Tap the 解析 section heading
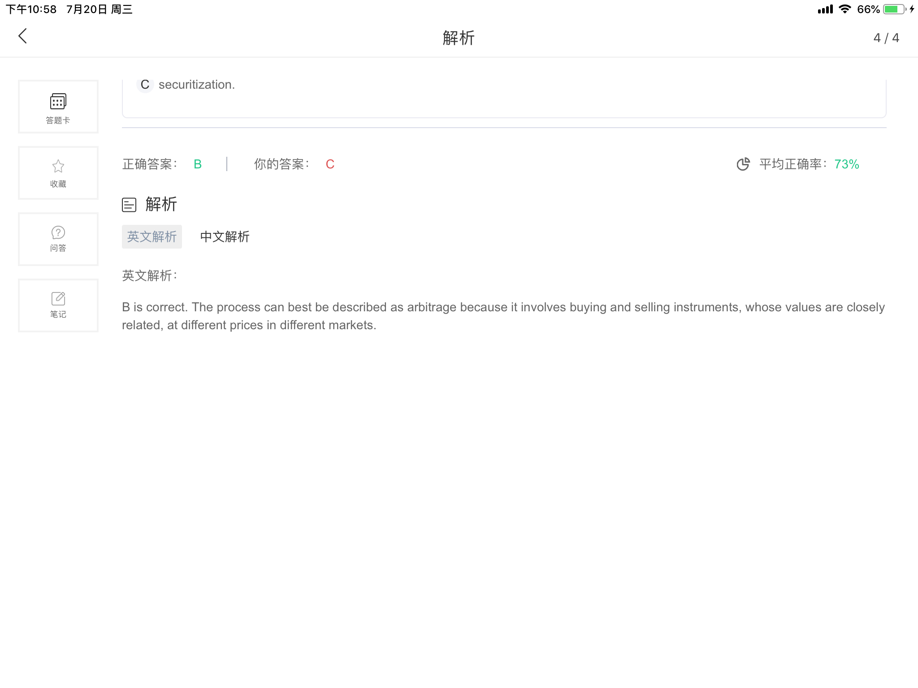 point(161,204)
